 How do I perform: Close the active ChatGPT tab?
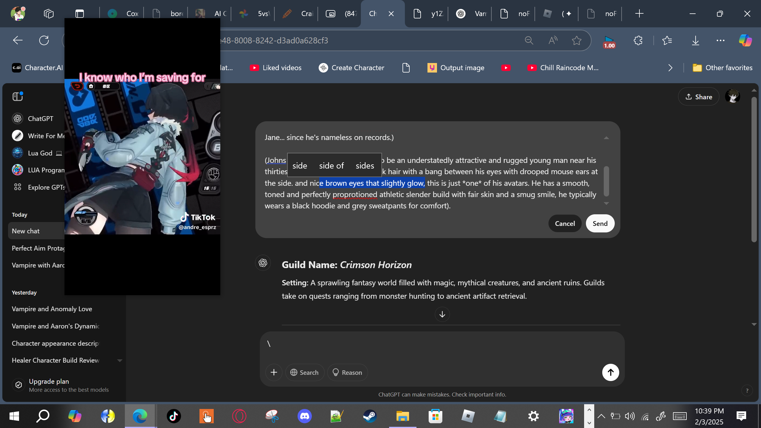pos(391,14)
